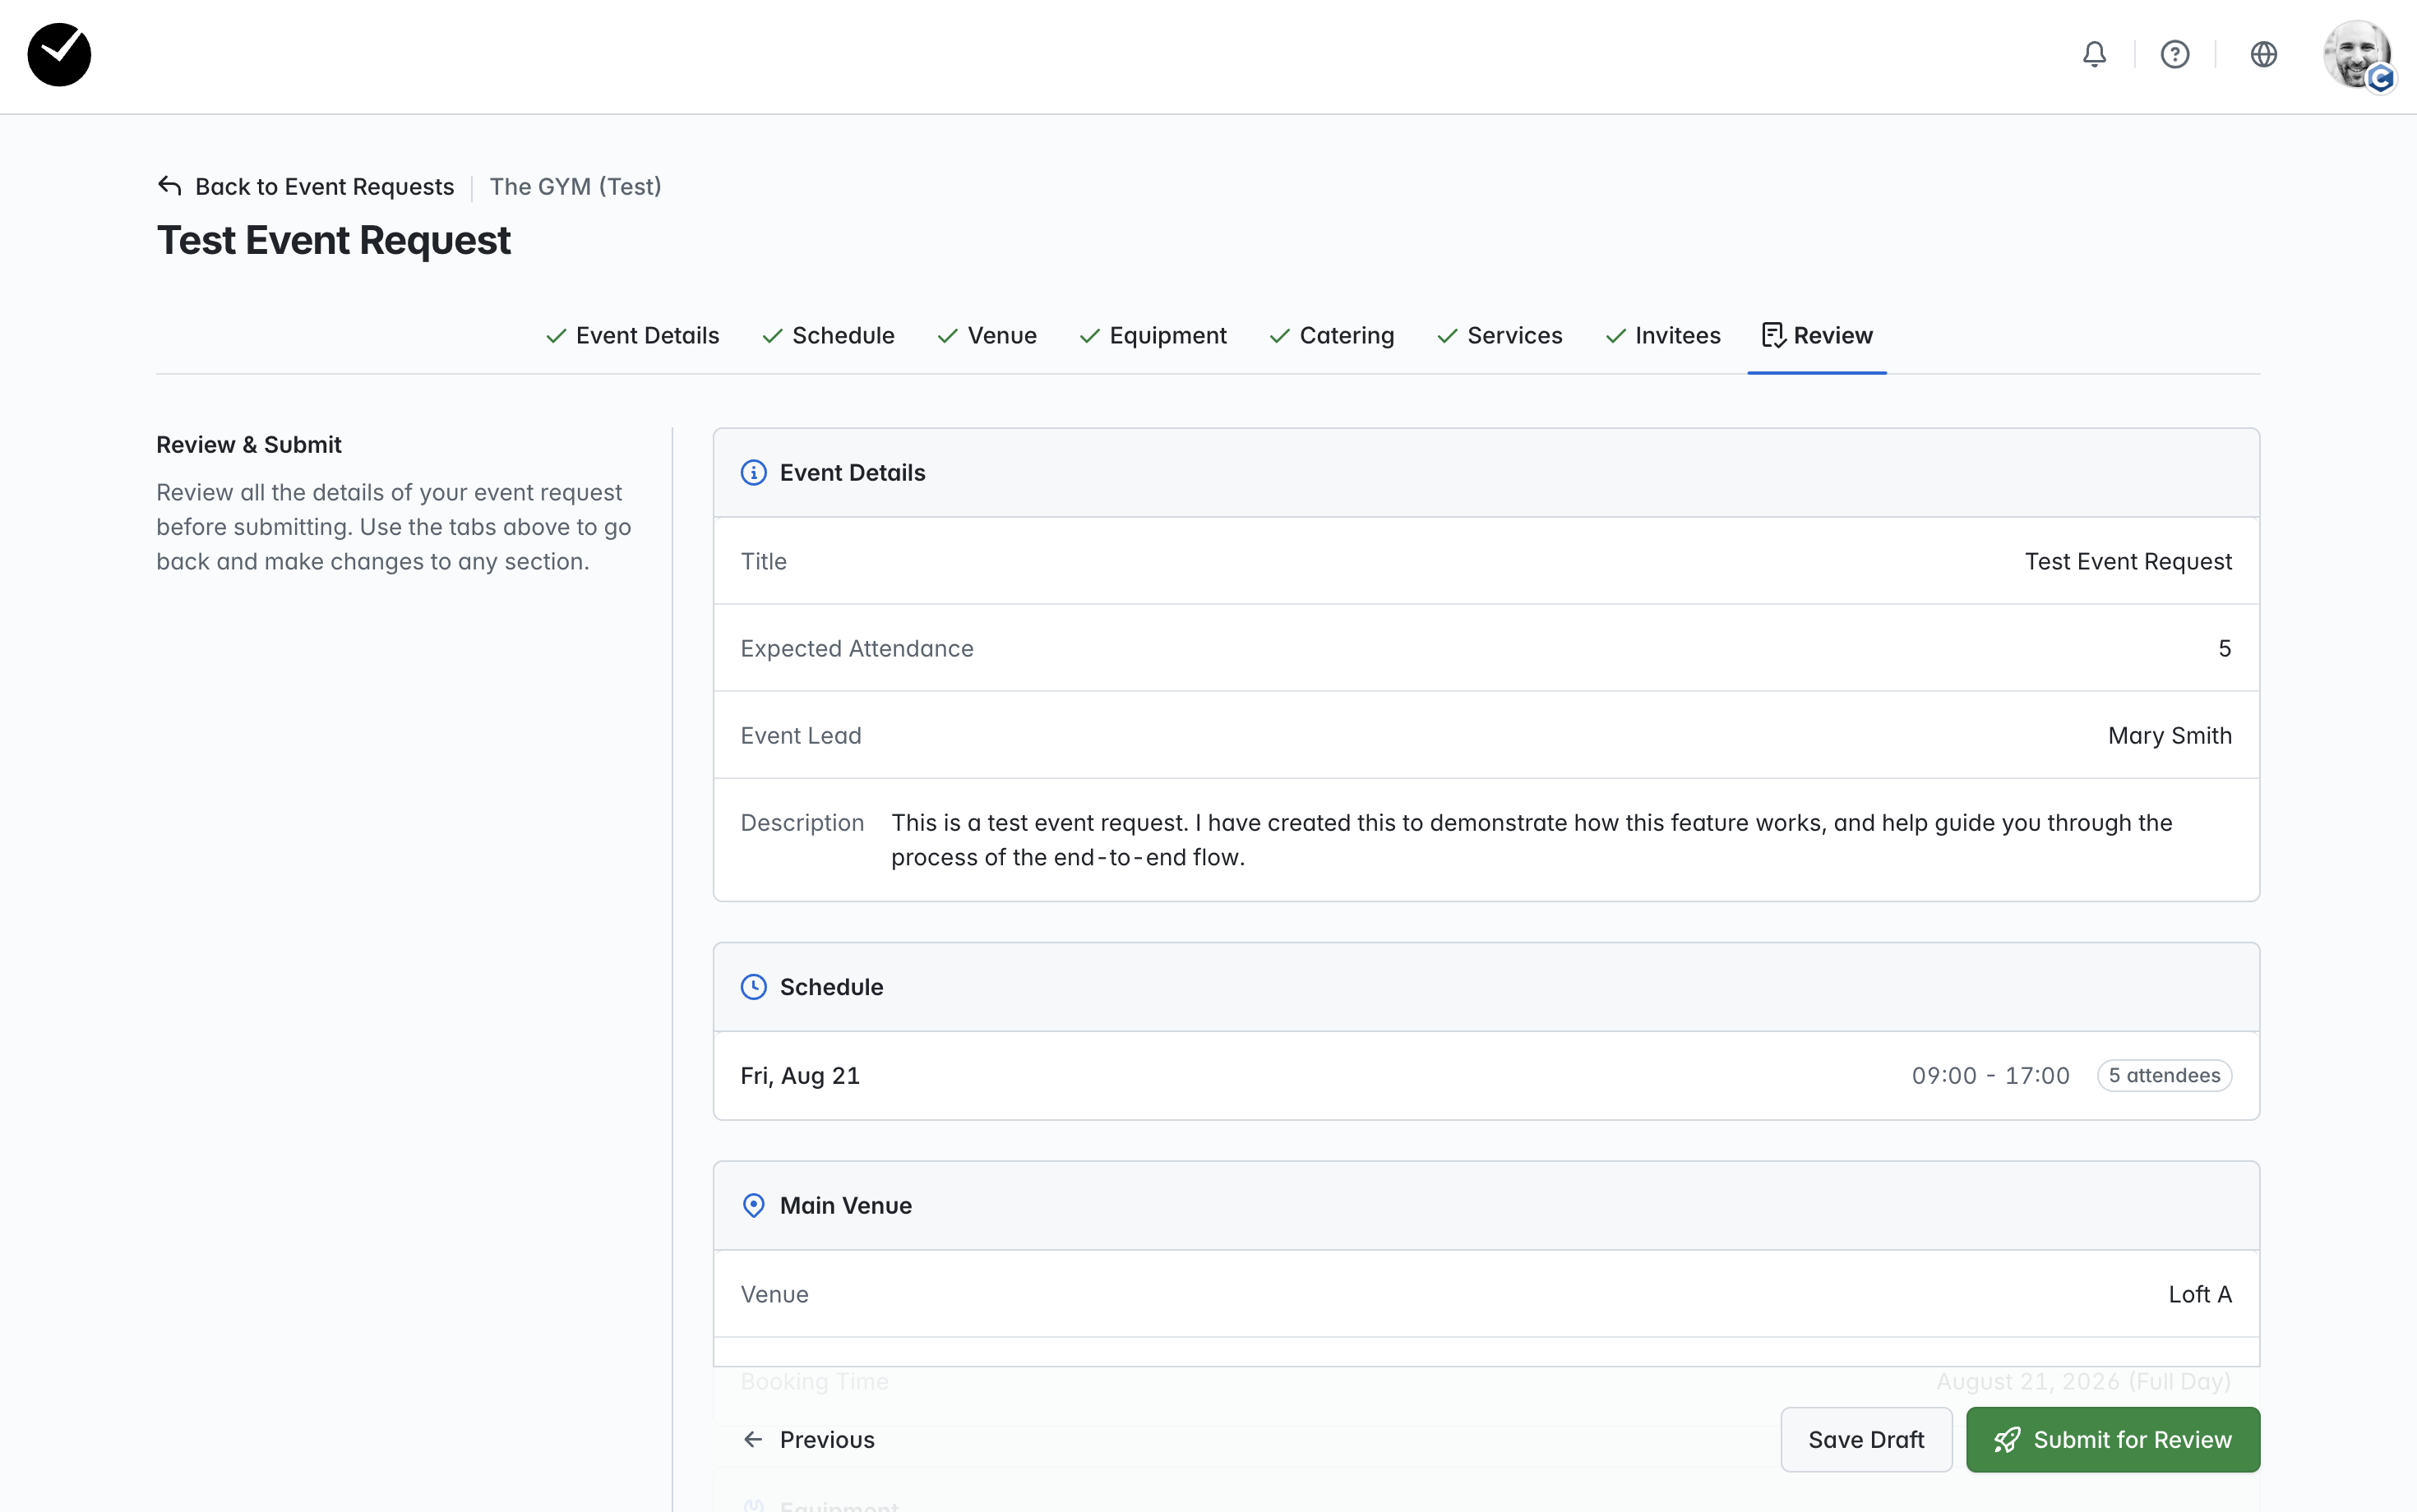Switch to the Equipment tab

[1153, 336]
